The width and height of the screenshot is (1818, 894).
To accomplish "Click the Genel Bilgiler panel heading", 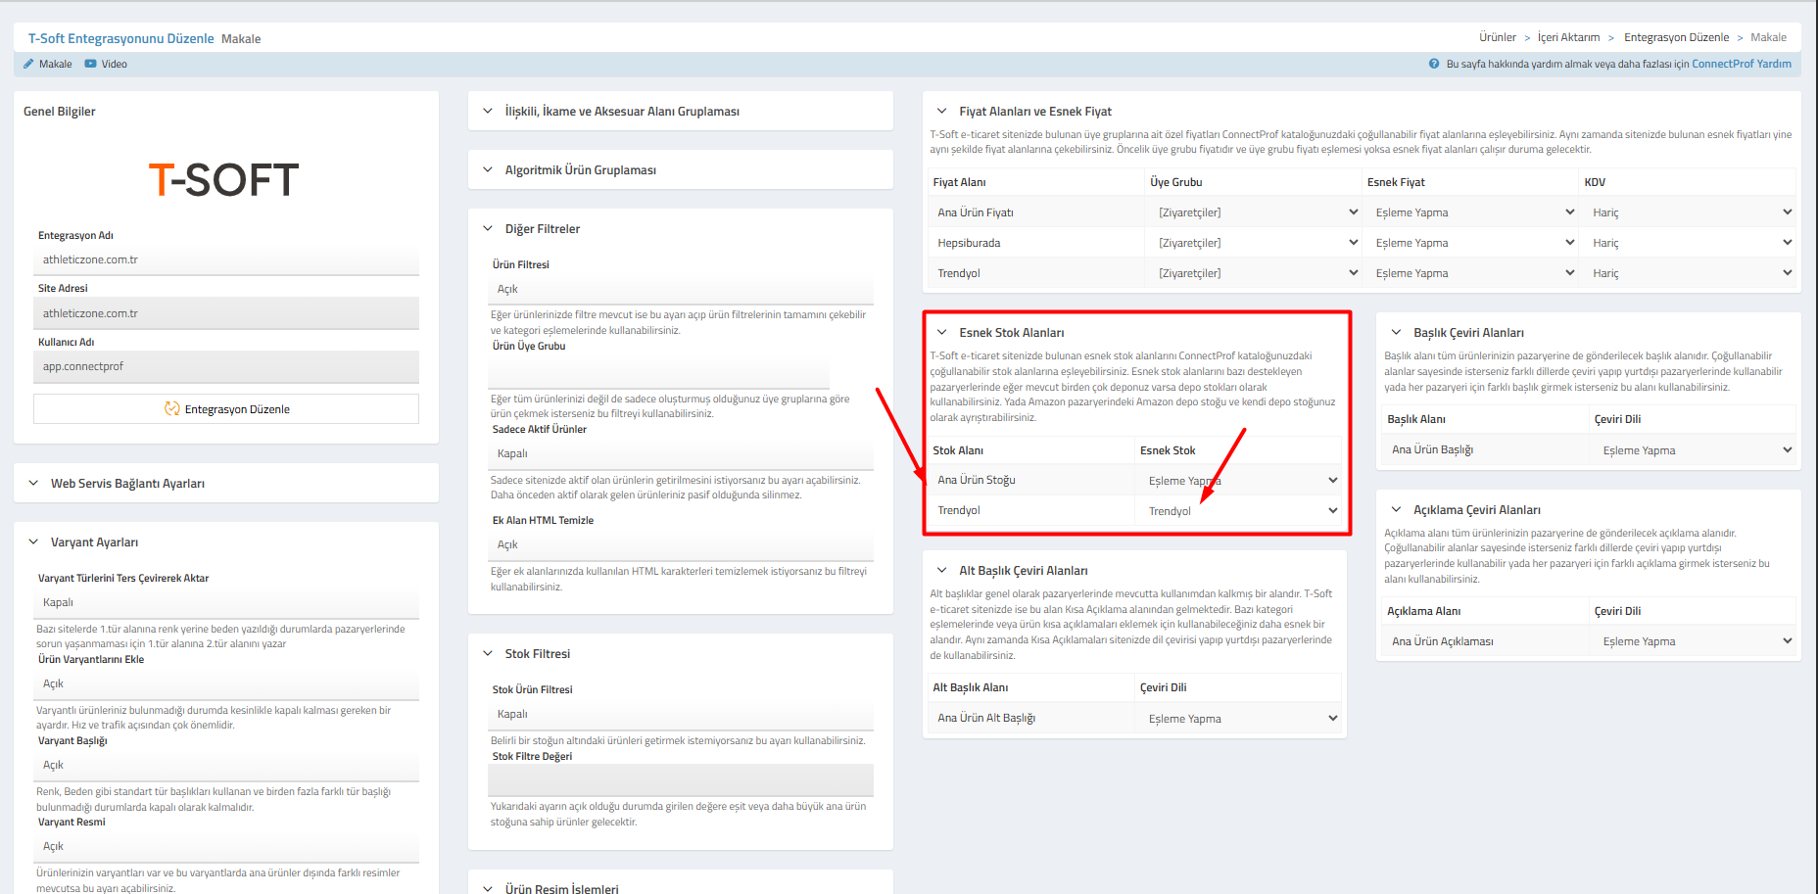I will [60, 112].
